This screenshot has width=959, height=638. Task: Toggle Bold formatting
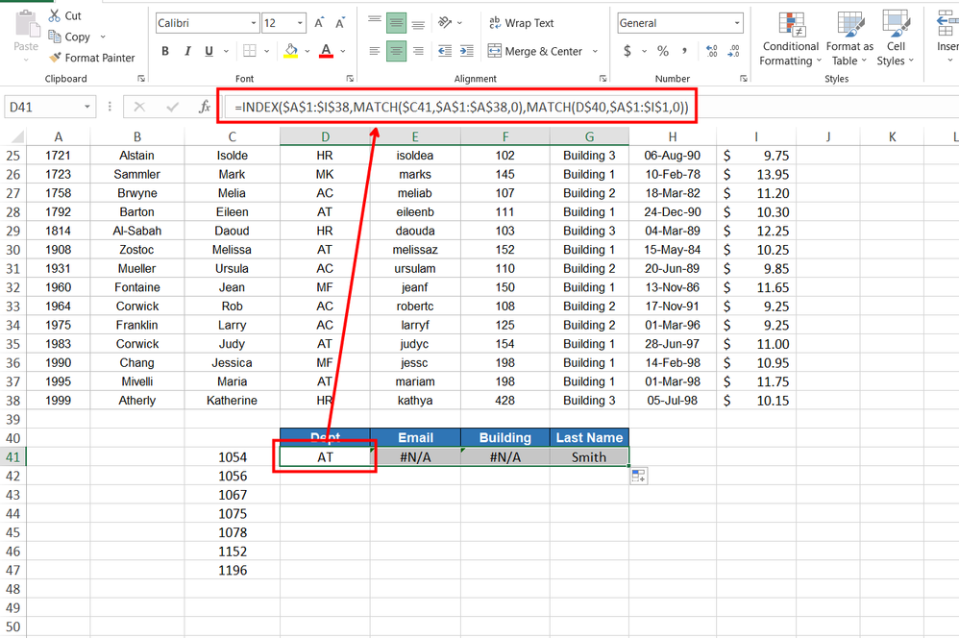click(165, 51)
